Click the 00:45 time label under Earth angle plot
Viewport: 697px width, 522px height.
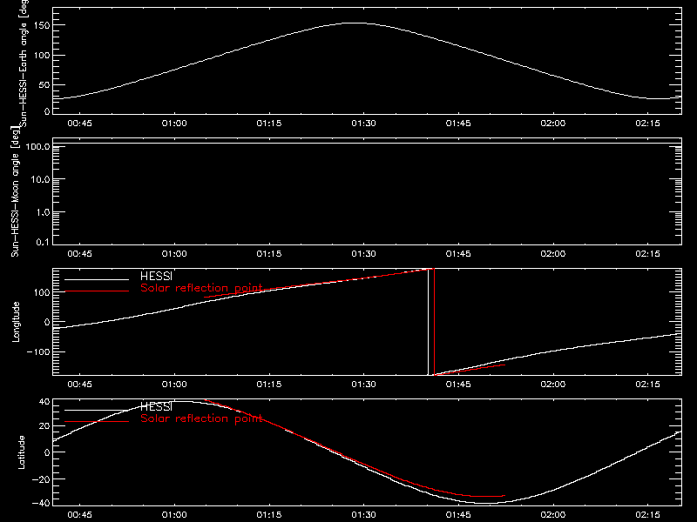79,124
